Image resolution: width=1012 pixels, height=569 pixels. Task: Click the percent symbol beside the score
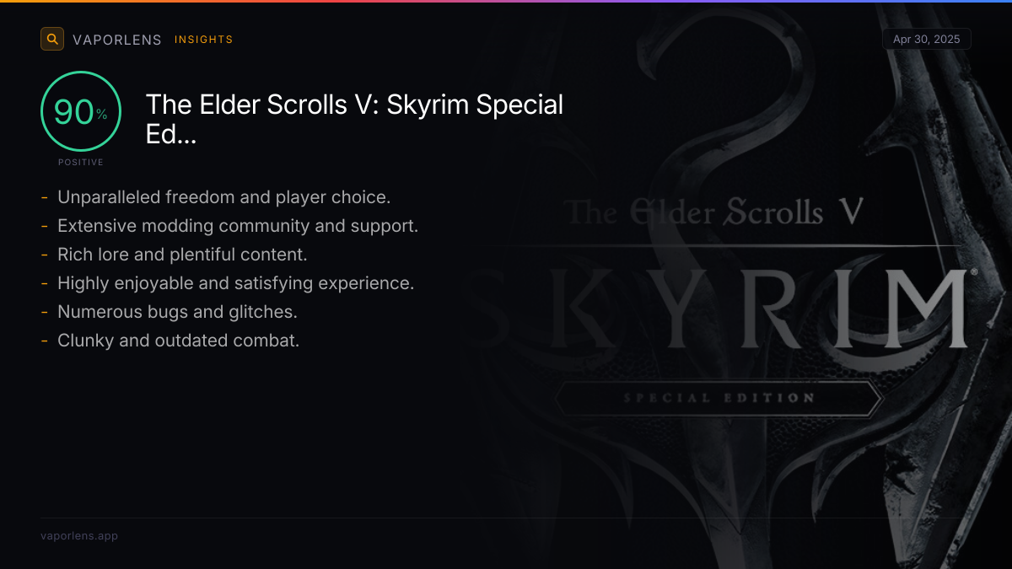[101, 115]
